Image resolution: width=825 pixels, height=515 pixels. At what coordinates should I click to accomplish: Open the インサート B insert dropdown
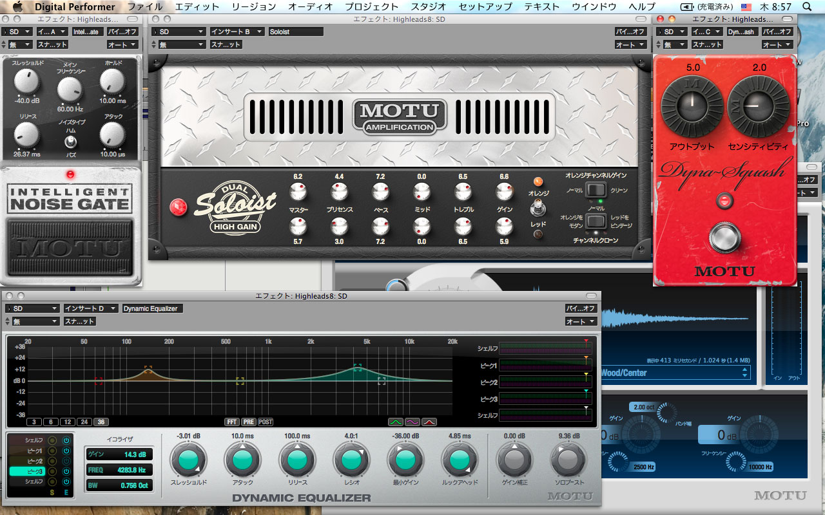pyautogui.click(x=237, y=32)
